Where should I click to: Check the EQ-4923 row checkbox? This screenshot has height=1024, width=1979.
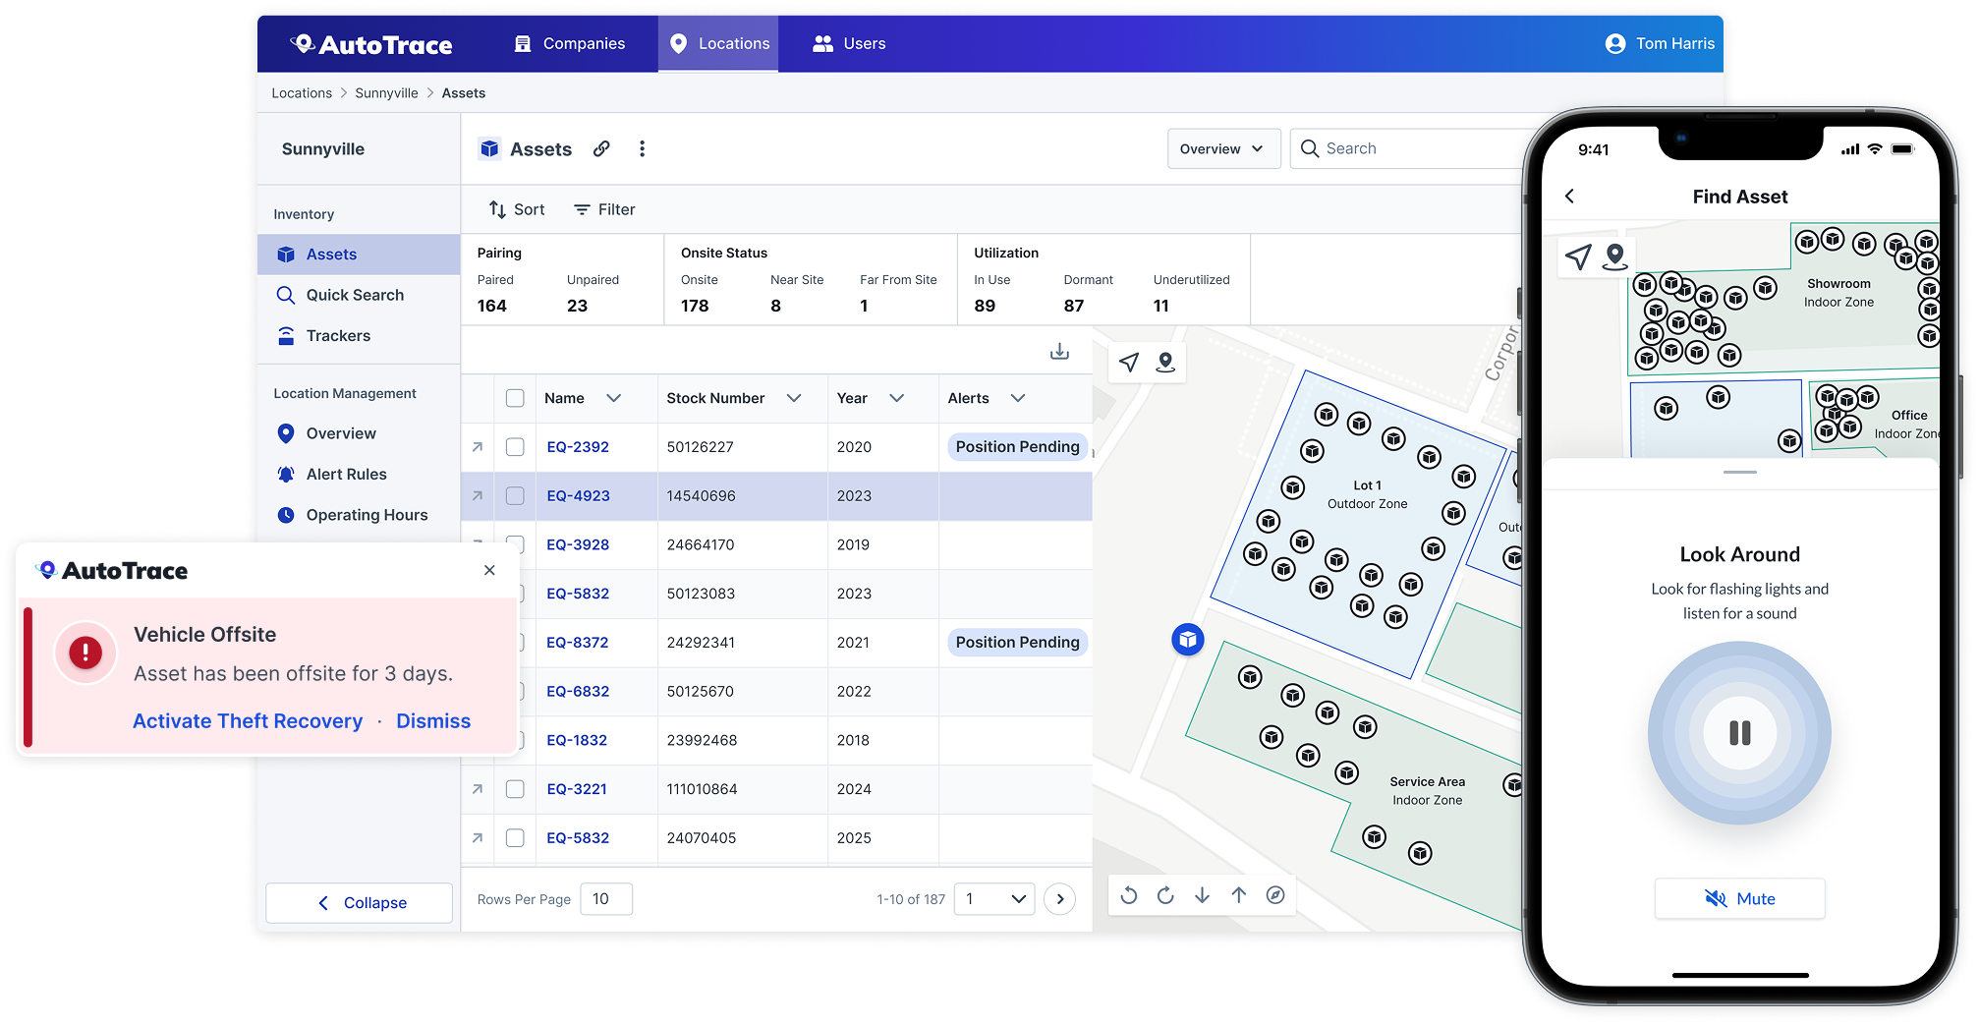(515, 496)
